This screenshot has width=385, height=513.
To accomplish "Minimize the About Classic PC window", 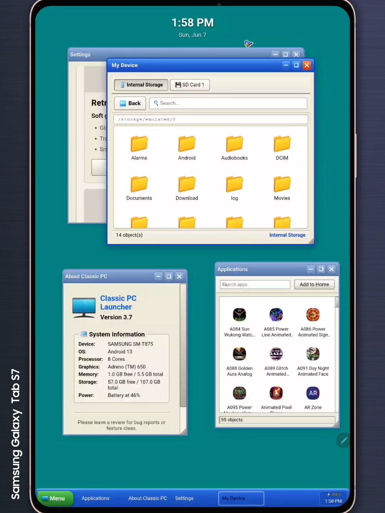I will tap(159, 276).
